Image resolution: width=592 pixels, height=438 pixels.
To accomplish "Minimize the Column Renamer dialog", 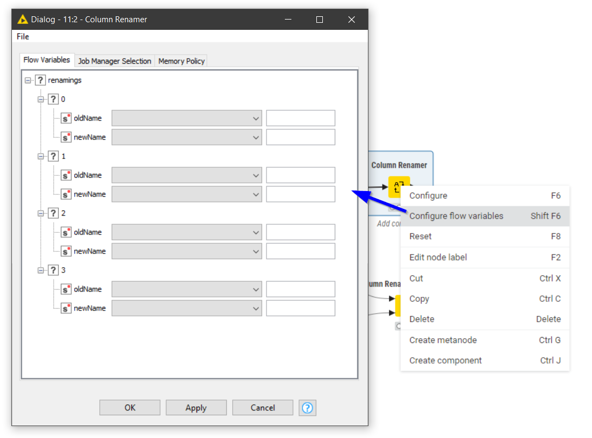I will [288, 19].
